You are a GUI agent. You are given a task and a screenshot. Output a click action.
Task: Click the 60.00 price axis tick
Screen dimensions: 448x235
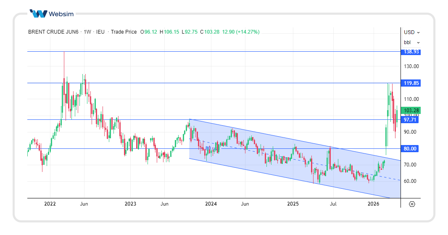coord(411,181)
